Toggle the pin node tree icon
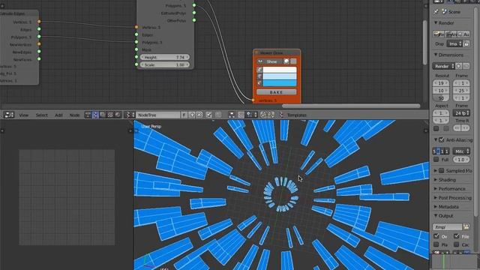 pyautogui.click(x=208, y=115)
